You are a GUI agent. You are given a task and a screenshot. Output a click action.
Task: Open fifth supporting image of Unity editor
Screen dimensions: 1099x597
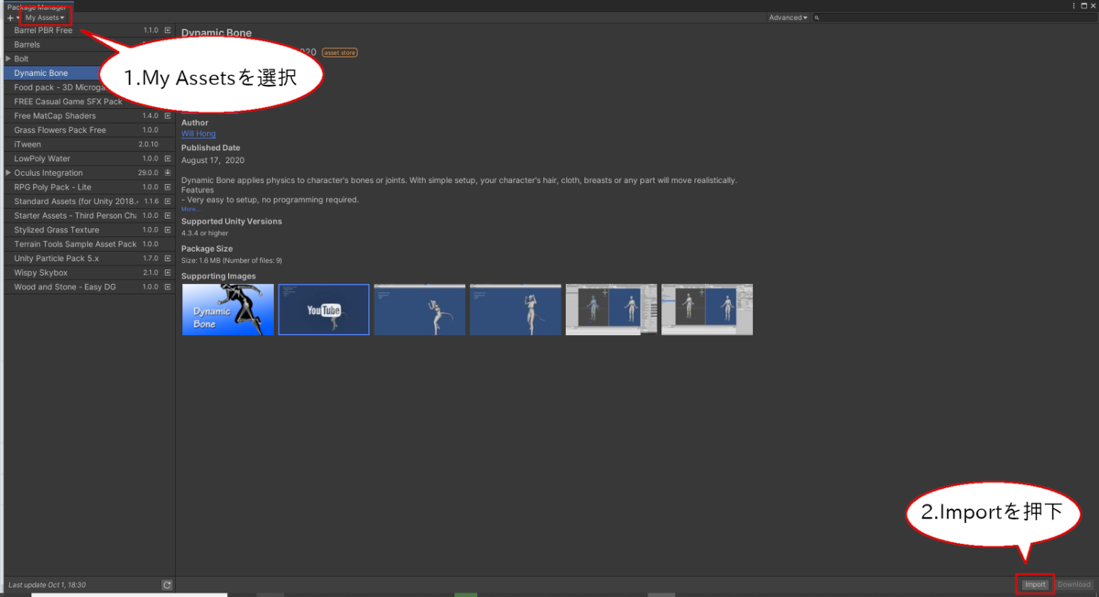[611, 309]
